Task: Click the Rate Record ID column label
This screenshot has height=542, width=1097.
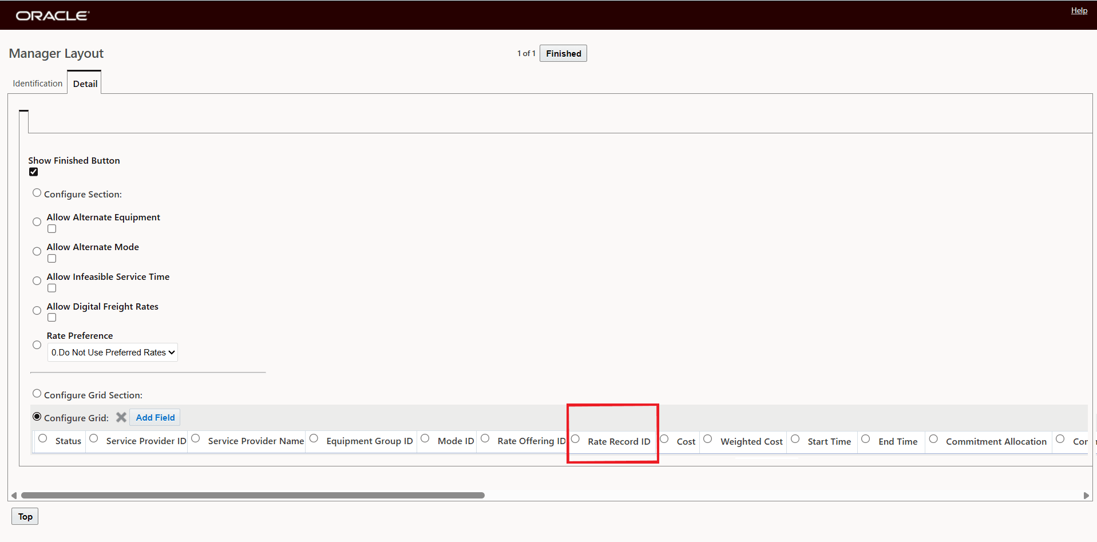Action: click(619, 442)
